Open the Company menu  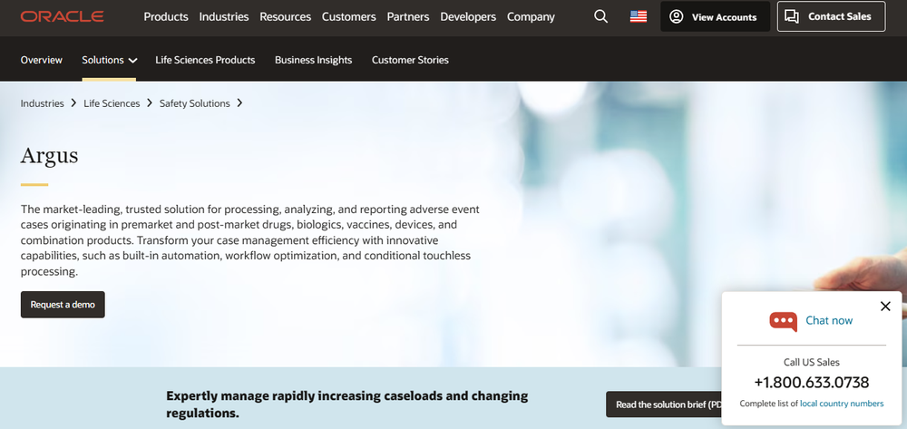531,16
